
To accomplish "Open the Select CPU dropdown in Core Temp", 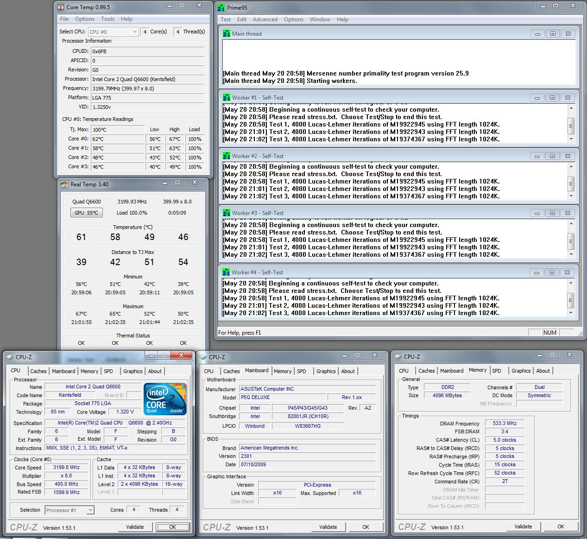I will (x=114, y=32).
